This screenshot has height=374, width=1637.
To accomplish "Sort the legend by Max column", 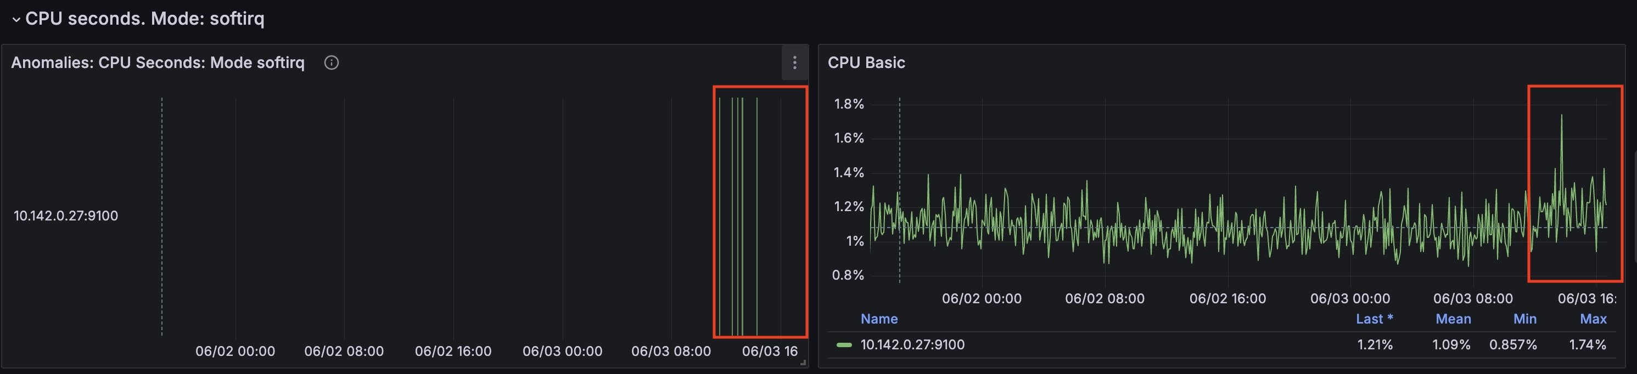I will 1593,319.
